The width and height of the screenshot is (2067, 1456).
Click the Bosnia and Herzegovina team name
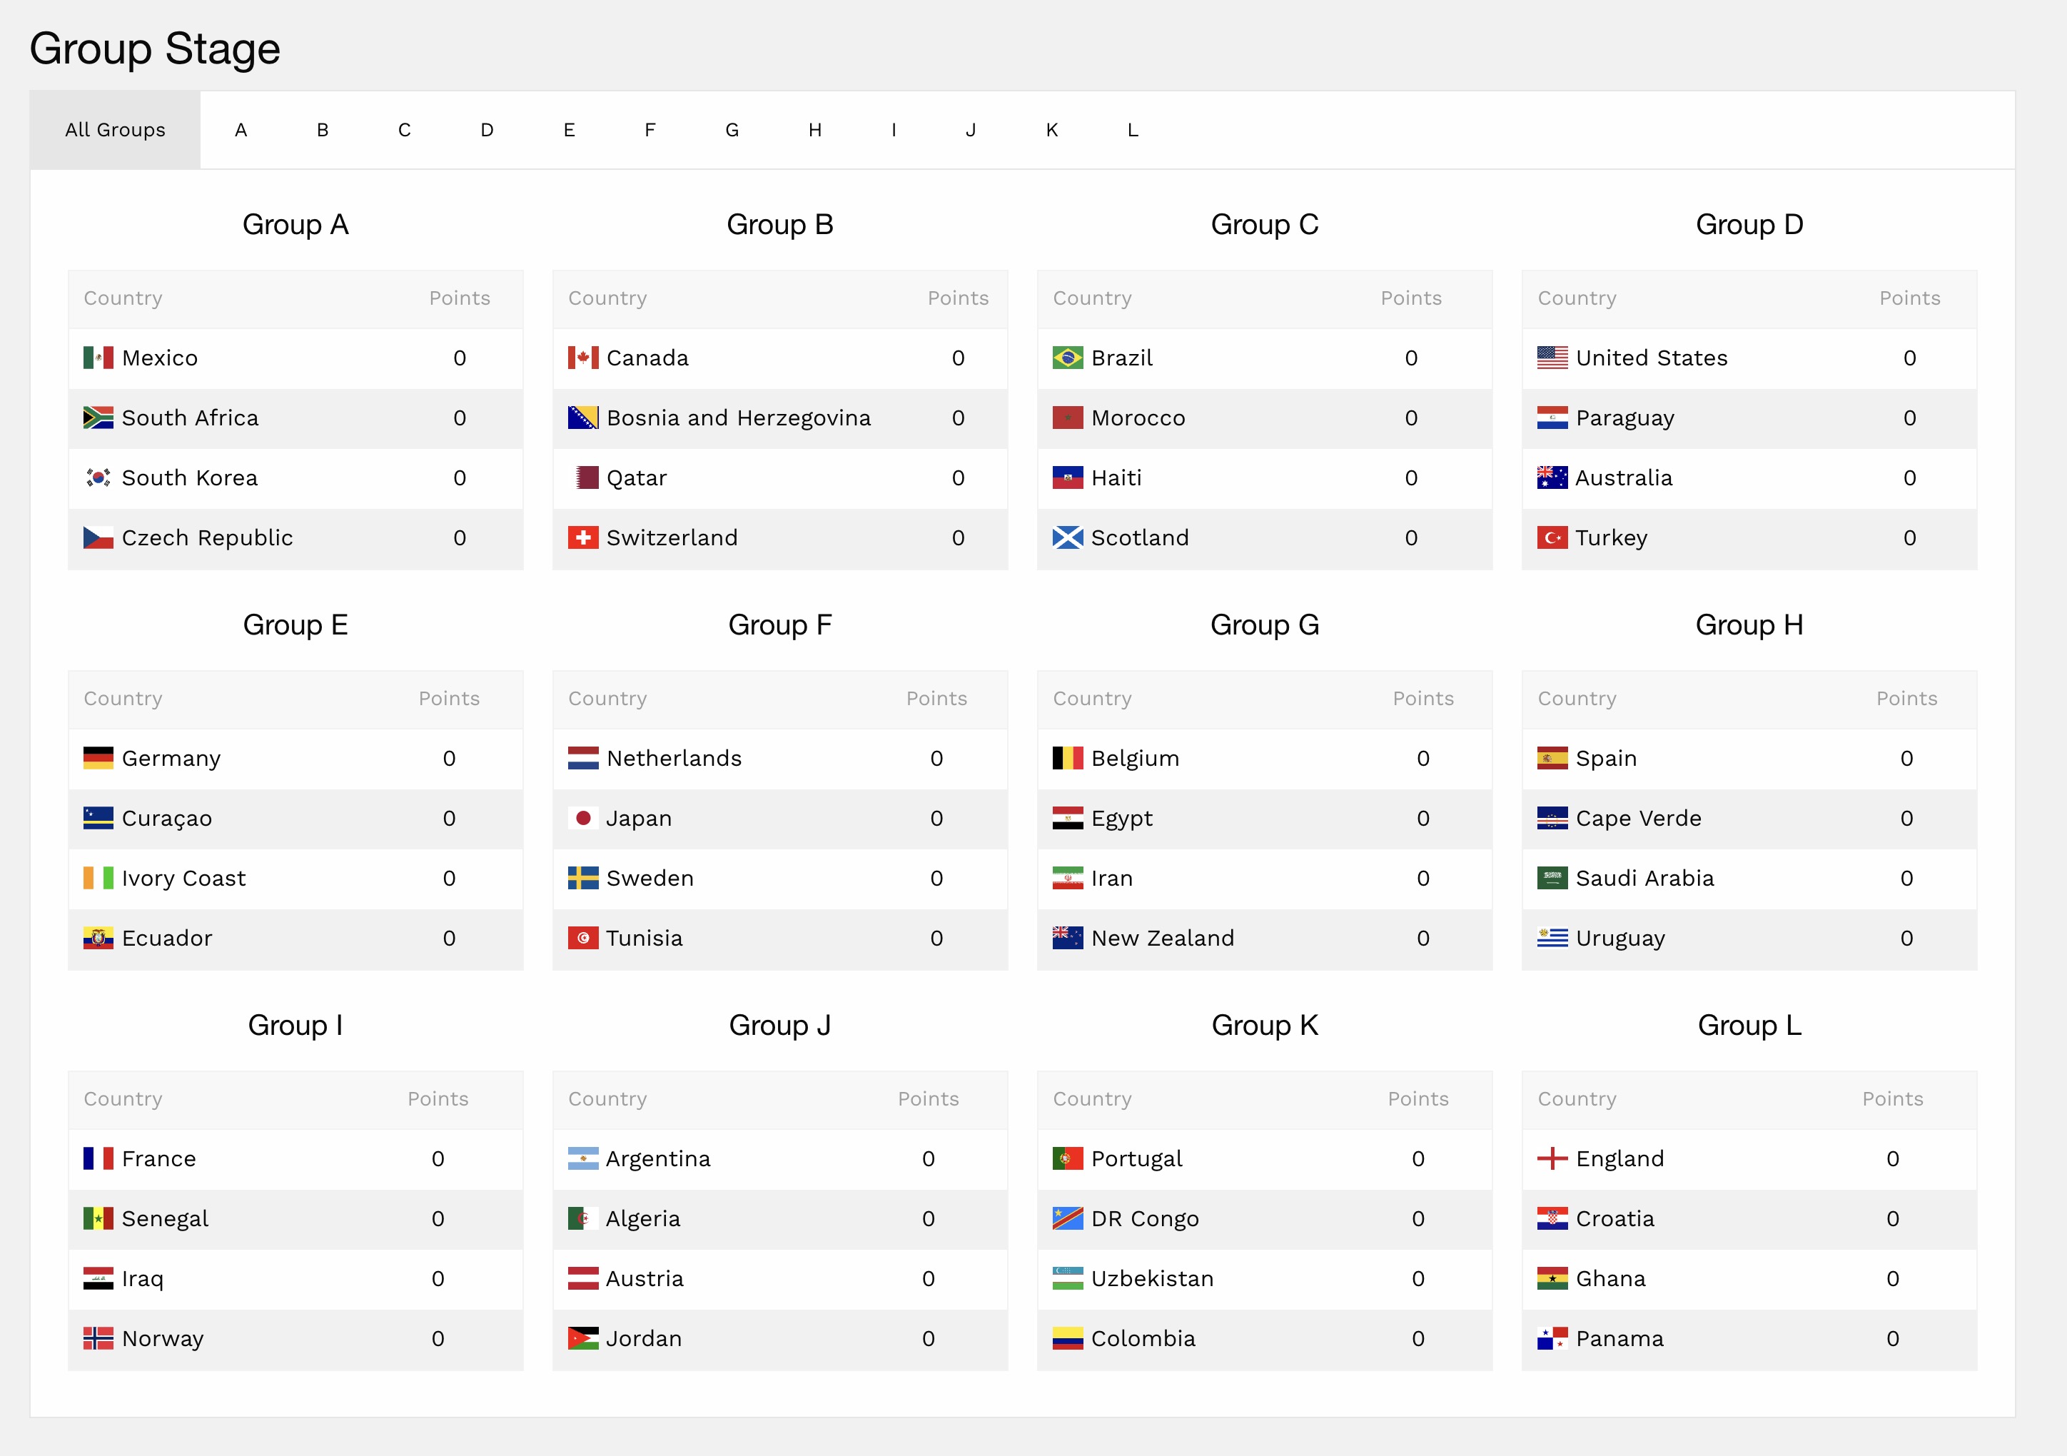coord(738,418)
